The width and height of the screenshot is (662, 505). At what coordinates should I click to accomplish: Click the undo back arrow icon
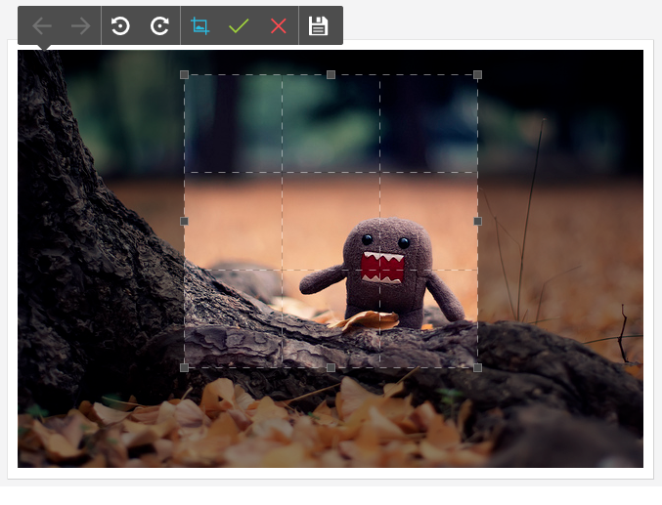point(42,26)
